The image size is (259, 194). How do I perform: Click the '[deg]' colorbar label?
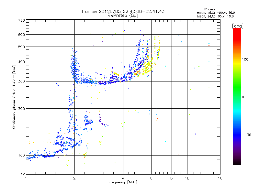[x=238, y=26]
